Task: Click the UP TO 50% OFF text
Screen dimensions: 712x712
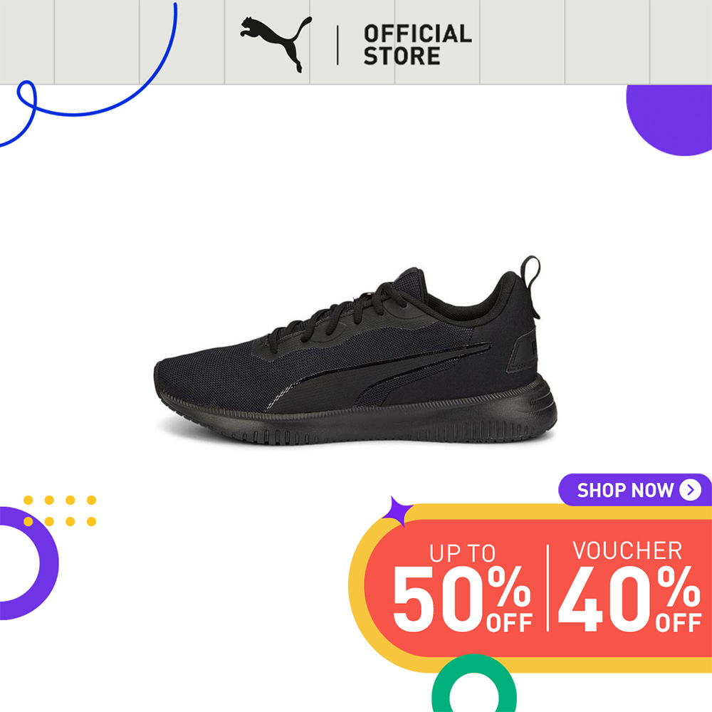Action: click(x=462, y=587)
